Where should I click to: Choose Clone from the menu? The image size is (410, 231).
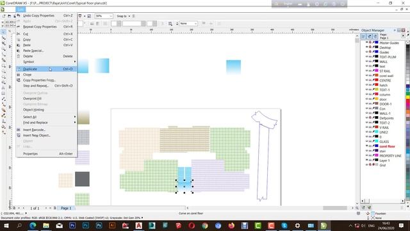pyautogui.click(x=46, y=74)
